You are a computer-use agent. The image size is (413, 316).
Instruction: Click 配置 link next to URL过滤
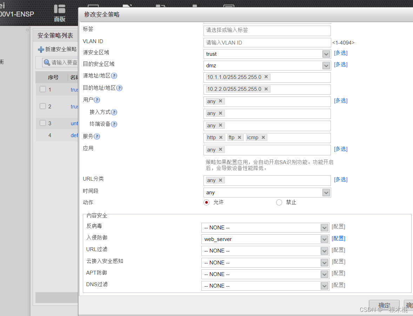(x=339, y=250)
